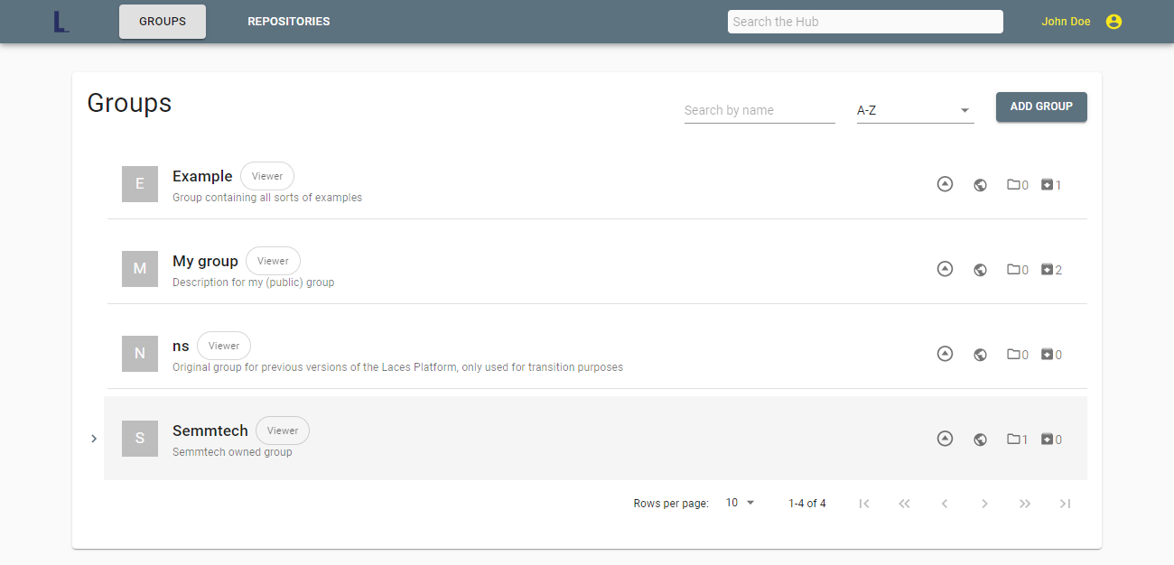Go to next page of groups

[984, 504]
